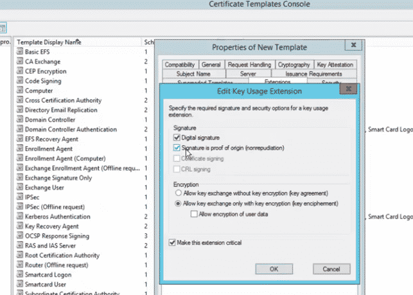Switch to the General tab

click(x=211, y=64)
